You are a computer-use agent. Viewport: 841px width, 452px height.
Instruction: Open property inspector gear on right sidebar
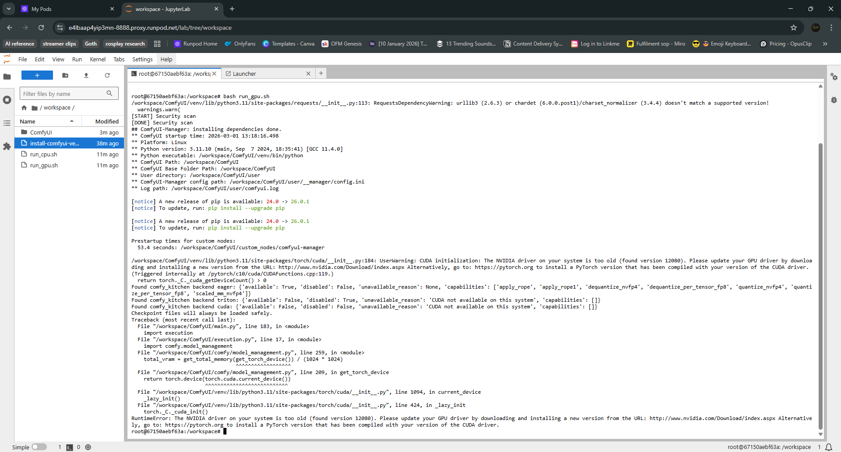(834, 77)
